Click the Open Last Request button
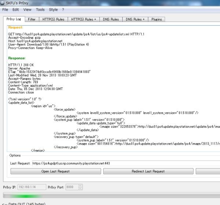The image size is (220, 205). tap(56, 171)
